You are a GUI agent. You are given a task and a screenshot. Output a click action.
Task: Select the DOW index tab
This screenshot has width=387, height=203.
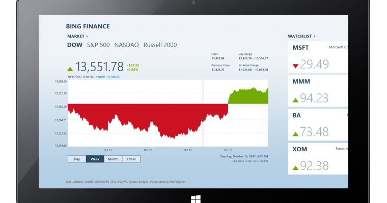click(x=75, y=45)
